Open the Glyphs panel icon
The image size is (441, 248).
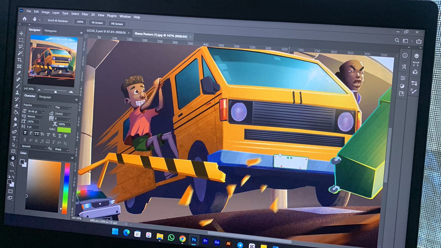[x=404, y=67]
